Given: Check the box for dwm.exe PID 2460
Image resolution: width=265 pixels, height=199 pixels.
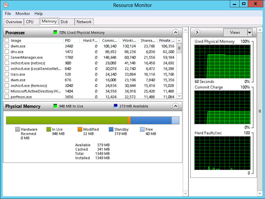Looking at the screenshot, I should click(7, 46).
